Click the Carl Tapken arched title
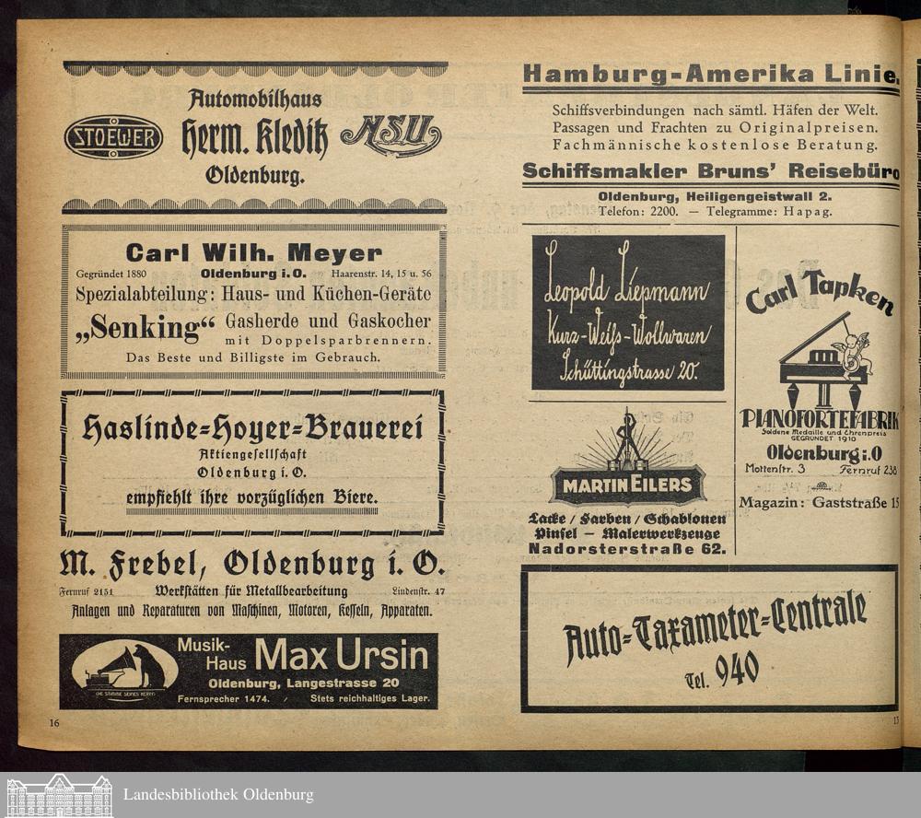The height and width of the screenshot is (818, 921). click(x=818, y=289)
